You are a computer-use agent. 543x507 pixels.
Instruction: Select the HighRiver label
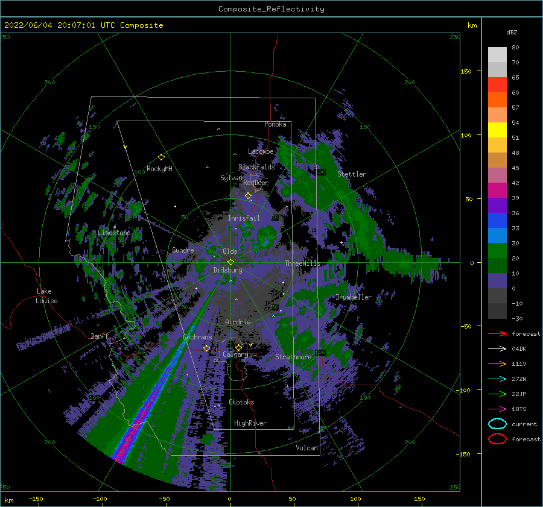tap(250, 423)
